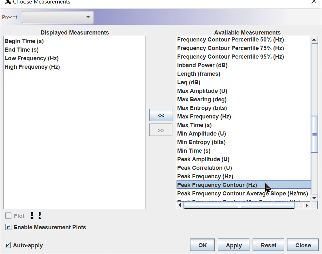Click the vertical scrollbar thumb

314,134
